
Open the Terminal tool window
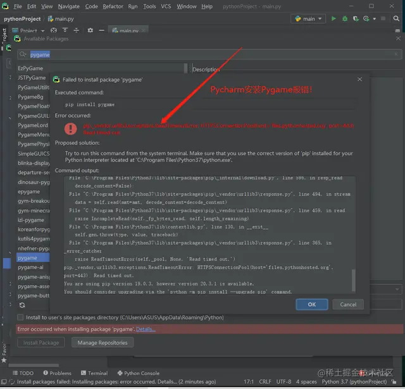(94, 373)
